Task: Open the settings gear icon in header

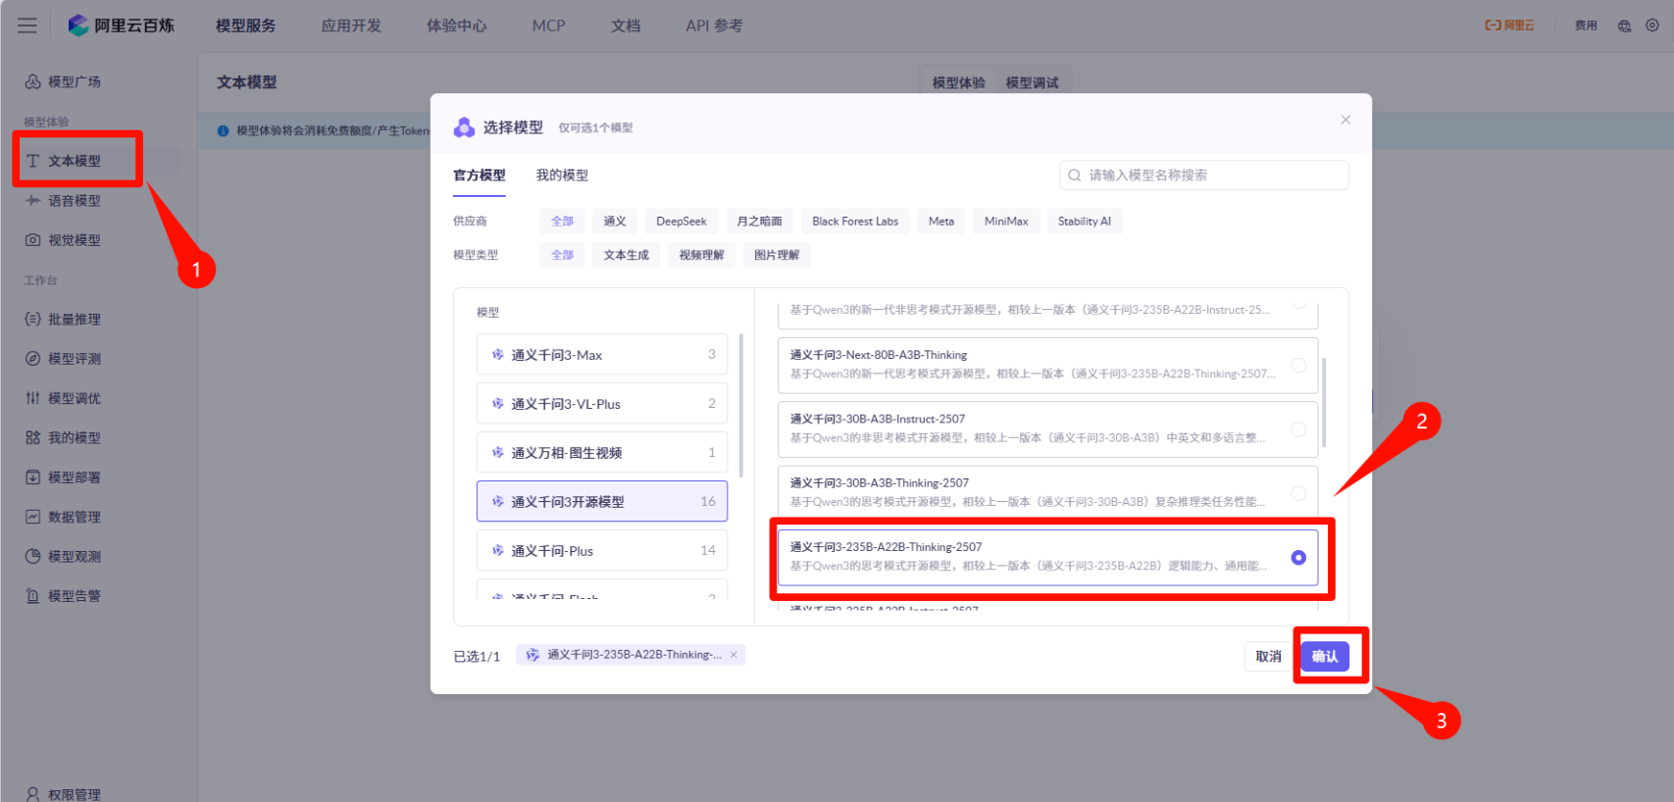Action: (1652, 25)
